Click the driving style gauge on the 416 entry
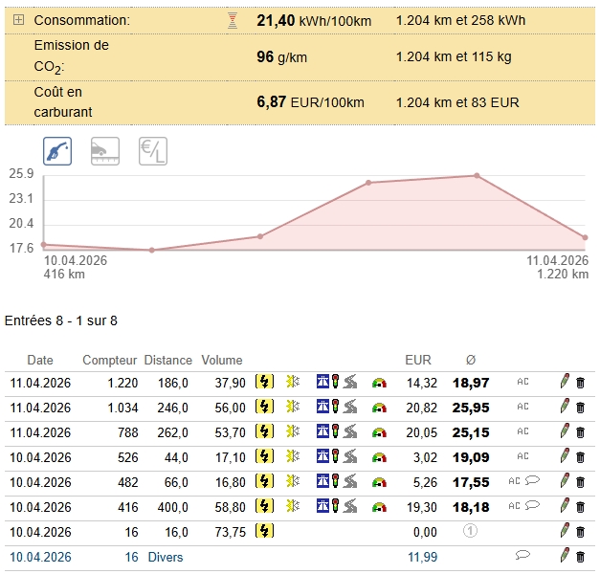 tap(380, 507)
